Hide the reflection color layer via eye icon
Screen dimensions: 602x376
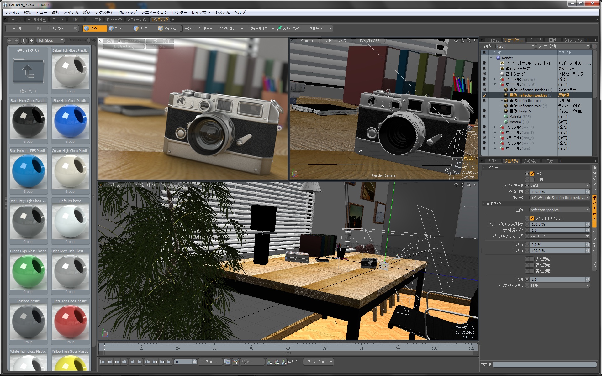[x=484, y=101]
